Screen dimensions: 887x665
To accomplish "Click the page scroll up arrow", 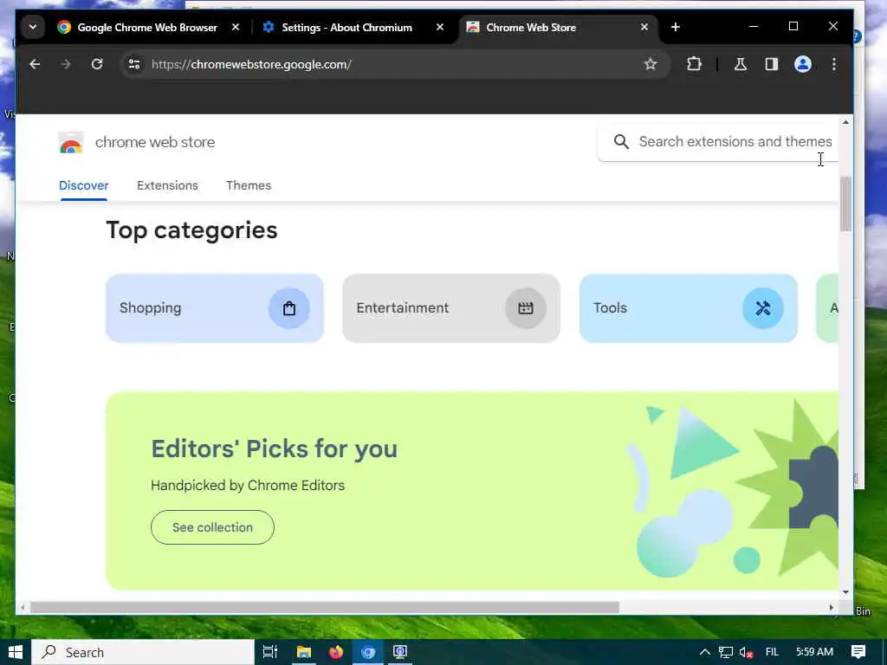I will pos(845,122).
